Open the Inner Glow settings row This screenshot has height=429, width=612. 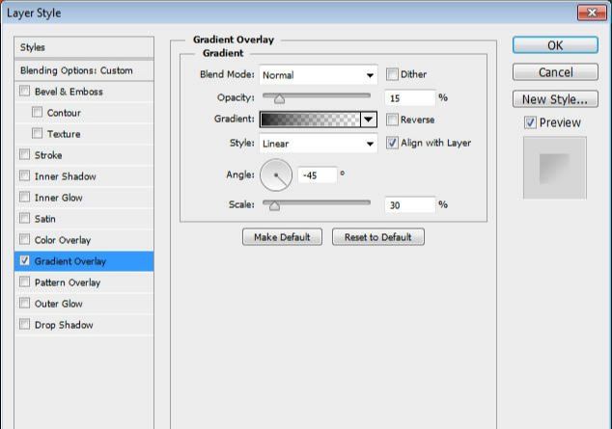coord(84,198)
